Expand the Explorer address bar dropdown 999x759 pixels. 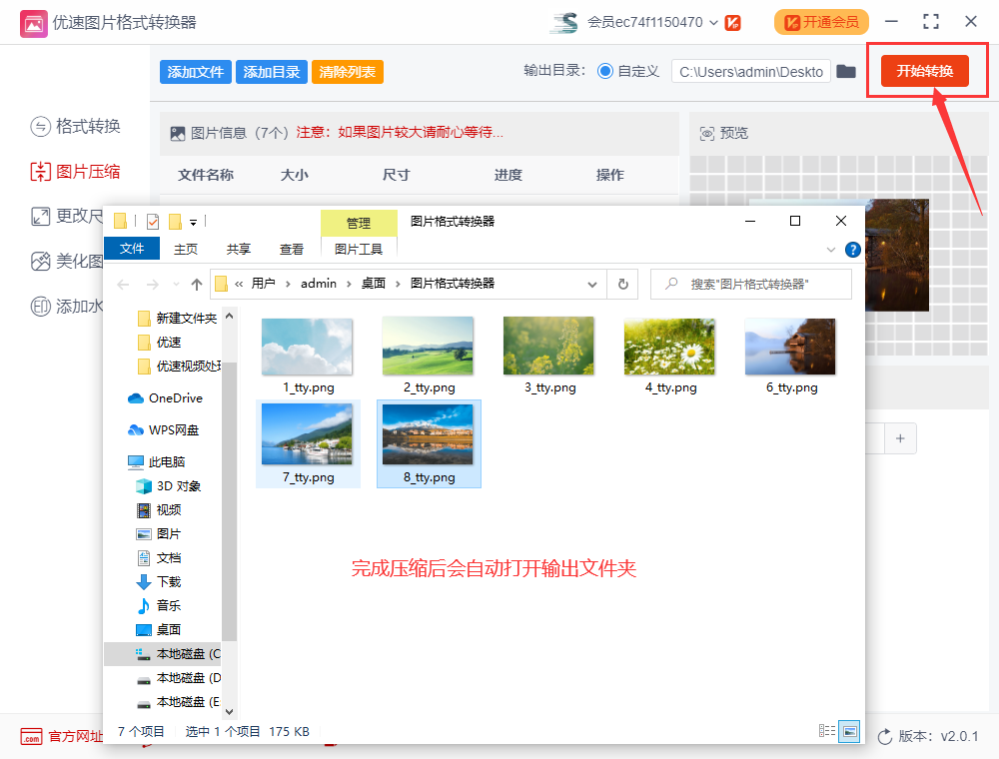point(591,284)
